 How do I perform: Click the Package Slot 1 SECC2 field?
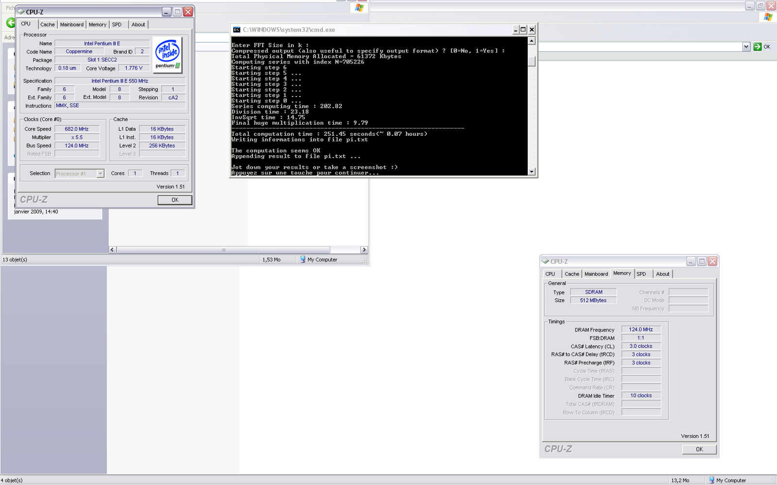pos(102,60)
